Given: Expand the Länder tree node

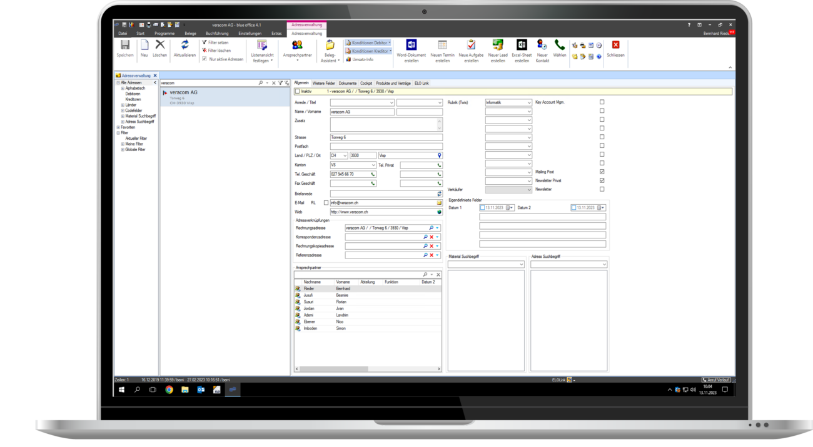Looking at the screenshot, I should click(x=123, y=105).
